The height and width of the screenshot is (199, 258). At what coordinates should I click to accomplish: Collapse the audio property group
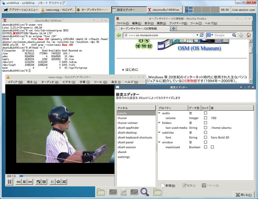coord(159,113)
